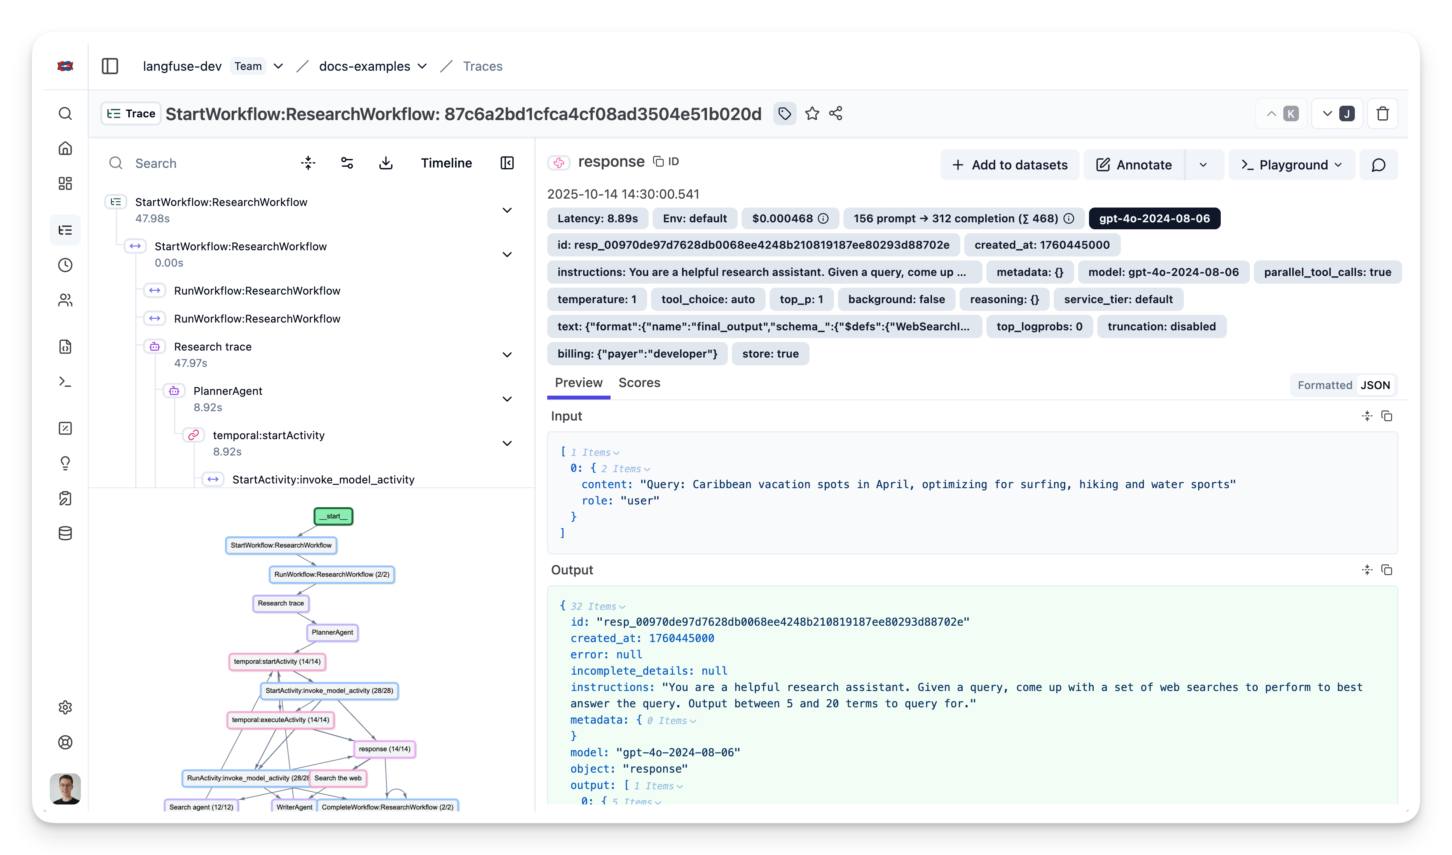Star this trace as favorite
The width and height of the screenshot is (1452, 855).
[812, 113]
